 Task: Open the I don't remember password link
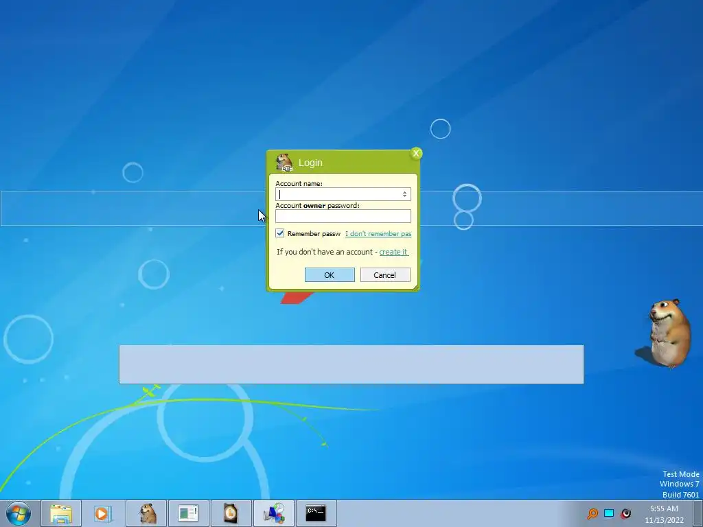pyautogui.click(x=378, y=233)
